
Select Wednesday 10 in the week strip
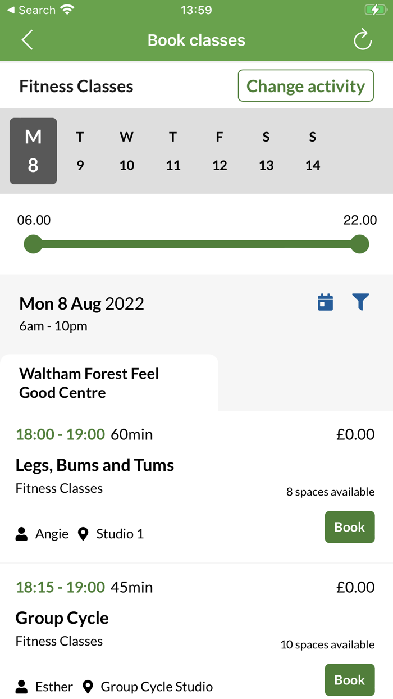pos(127,151)
